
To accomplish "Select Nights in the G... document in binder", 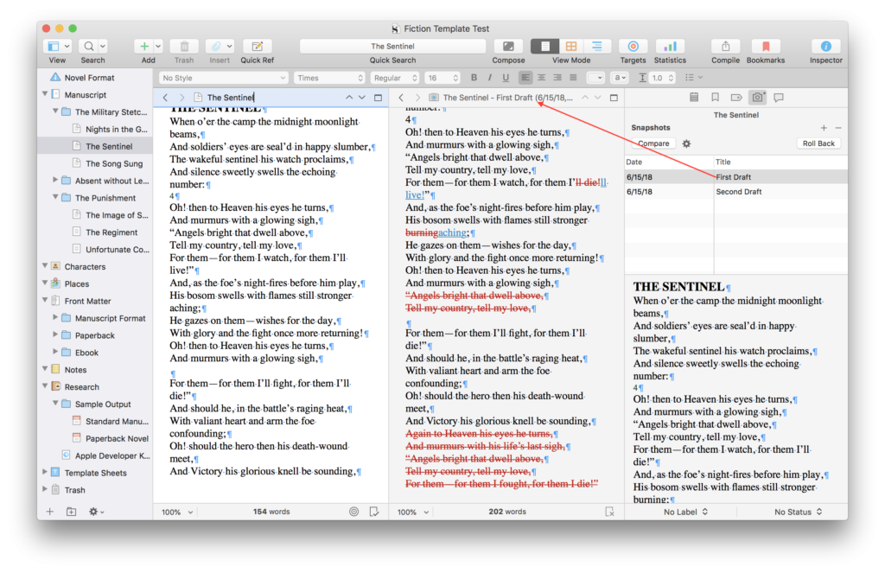I will (x=117, y=130).
